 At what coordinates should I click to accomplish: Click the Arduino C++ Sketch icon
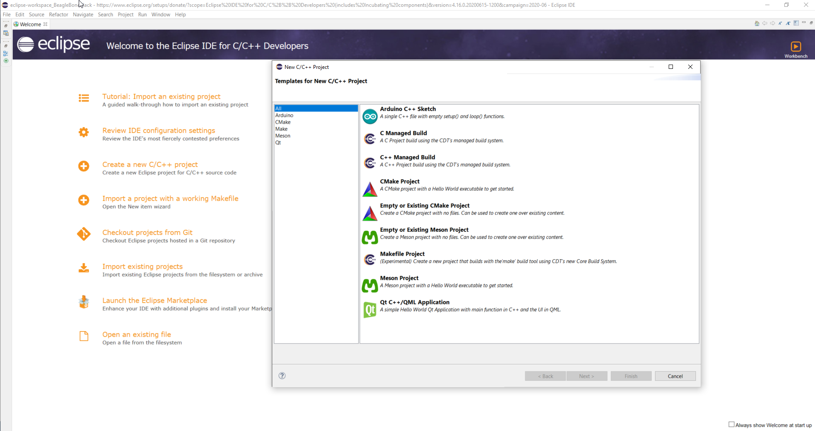click(370, 116)
